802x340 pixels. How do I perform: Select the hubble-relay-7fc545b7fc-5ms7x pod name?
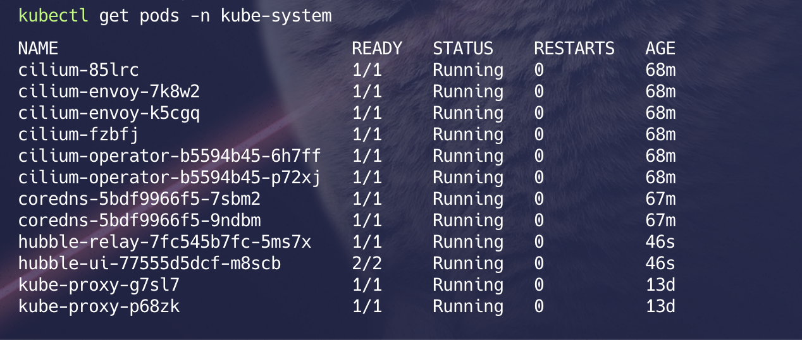point(164,242)
